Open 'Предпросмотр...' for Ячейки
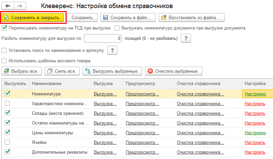 click(x=142, y=143)
